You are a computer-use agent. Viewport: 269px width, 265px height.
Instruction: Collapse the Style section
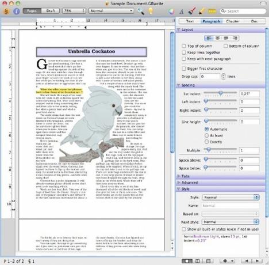(178, 189)
